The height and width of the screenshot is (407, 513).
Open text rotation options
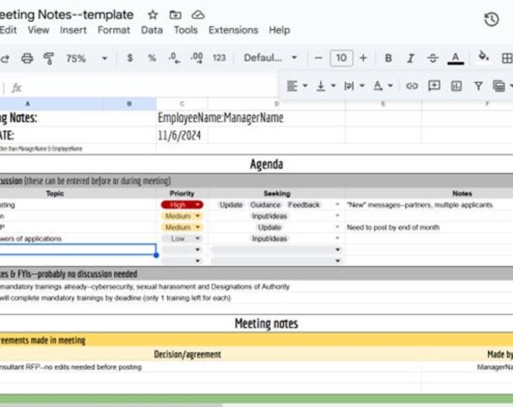point(382,86)
